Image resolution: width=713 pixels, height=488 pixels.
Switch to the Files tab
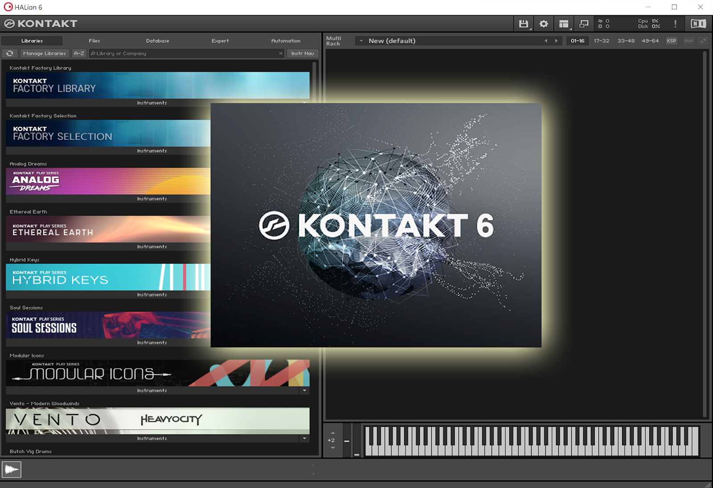tap(94, 41)
